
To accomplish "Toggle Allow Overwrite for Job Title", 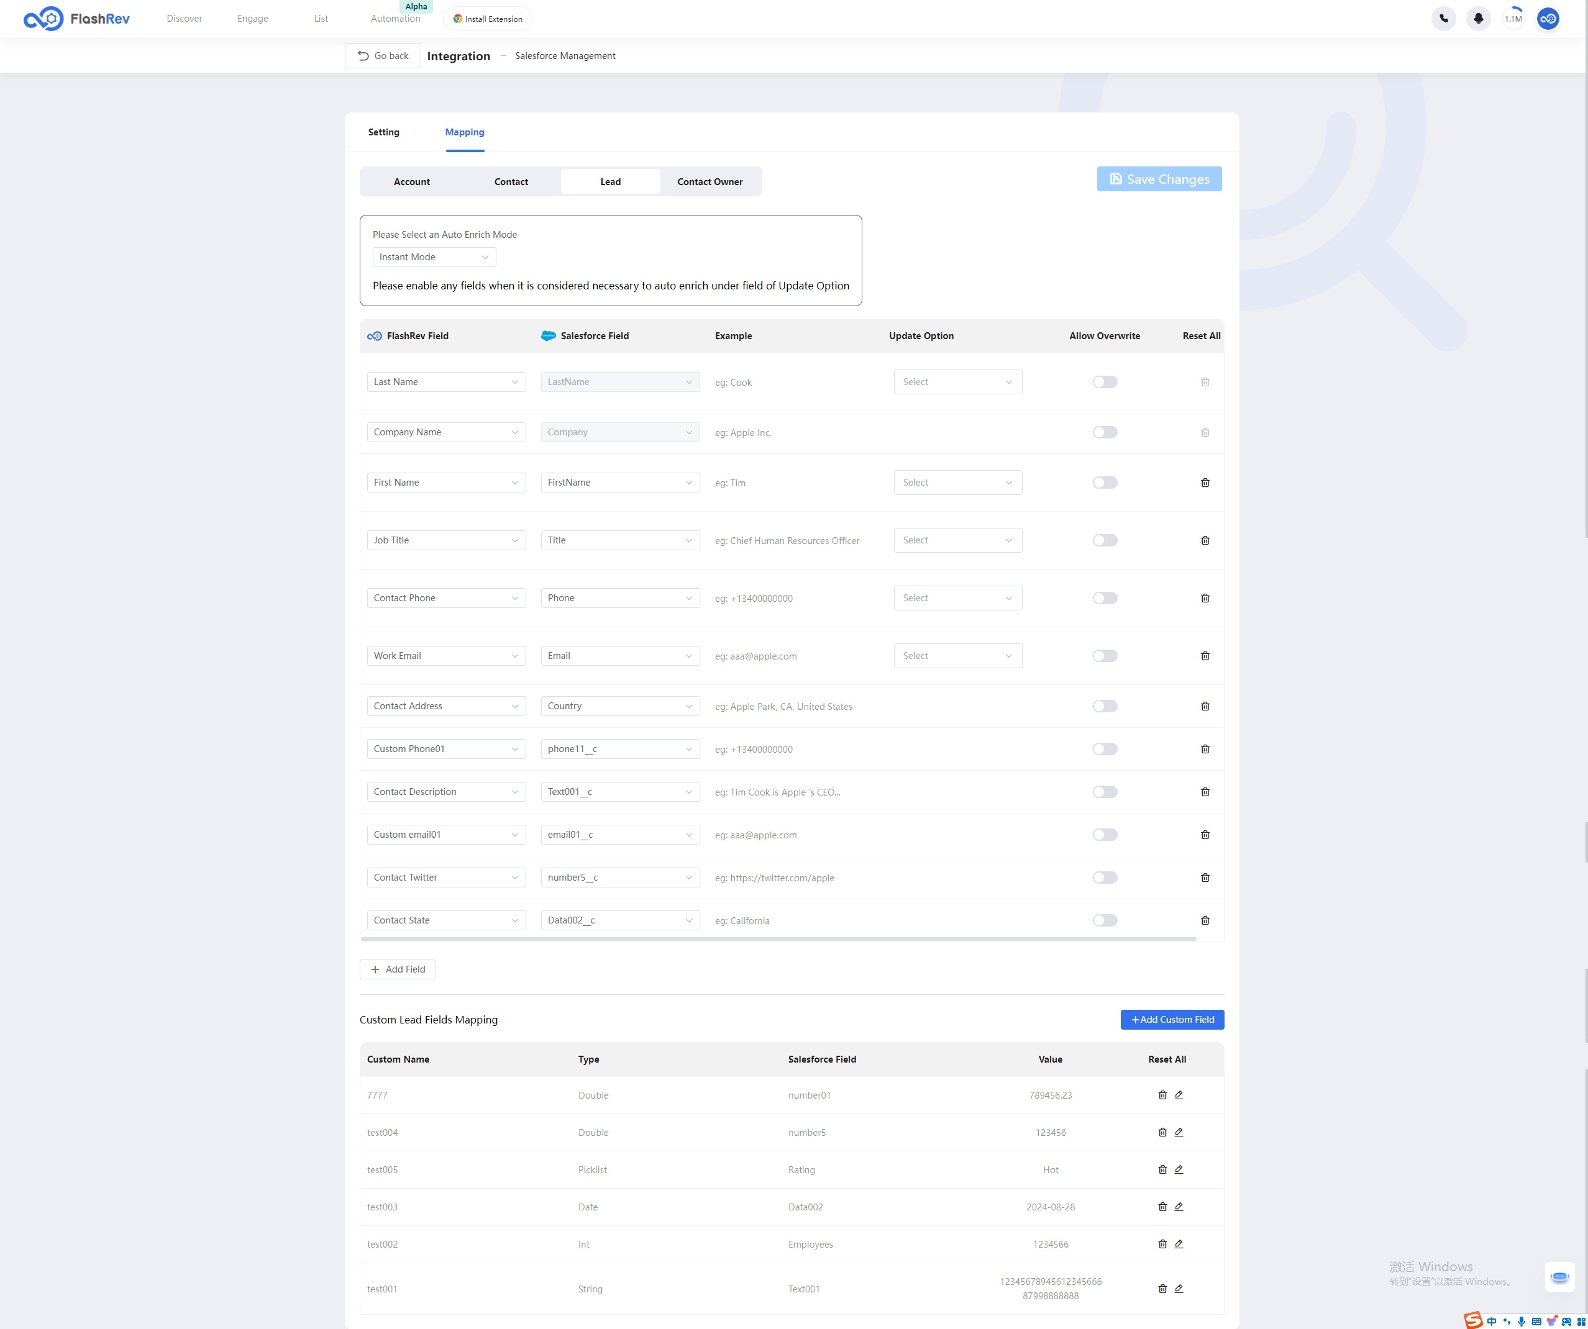I will [1105, 540].
